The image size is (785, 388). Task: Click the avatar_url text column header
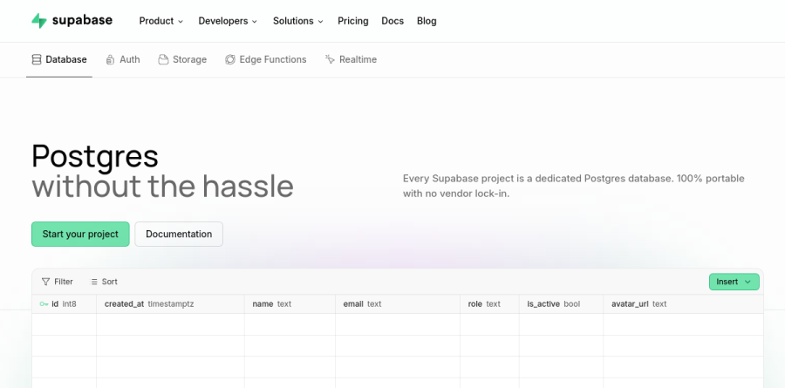point(683,304)
